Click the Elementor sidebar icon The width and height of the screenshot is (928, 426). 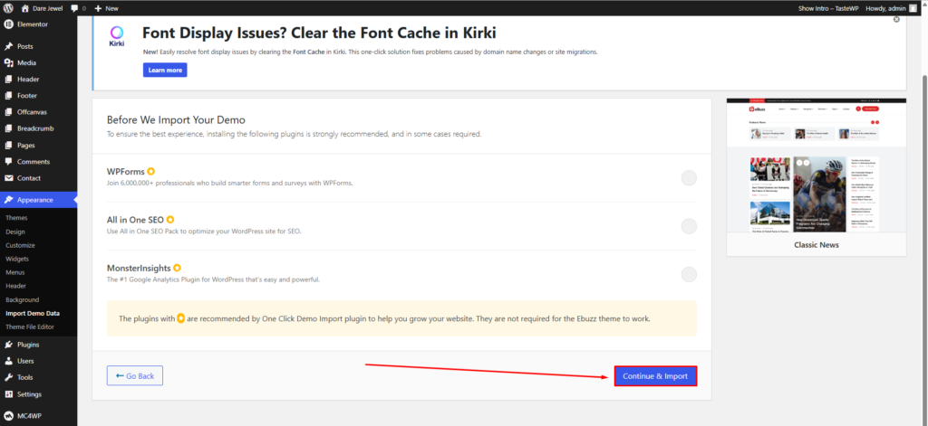point(8,24)
